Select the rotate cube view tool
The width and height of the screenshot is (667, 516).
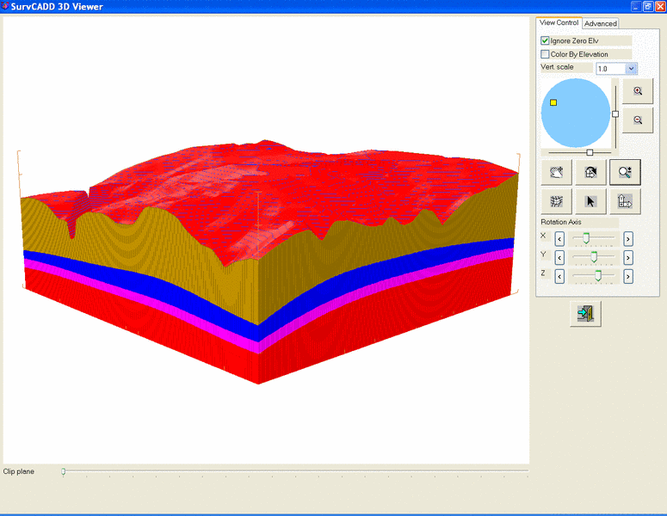(590, 172)
